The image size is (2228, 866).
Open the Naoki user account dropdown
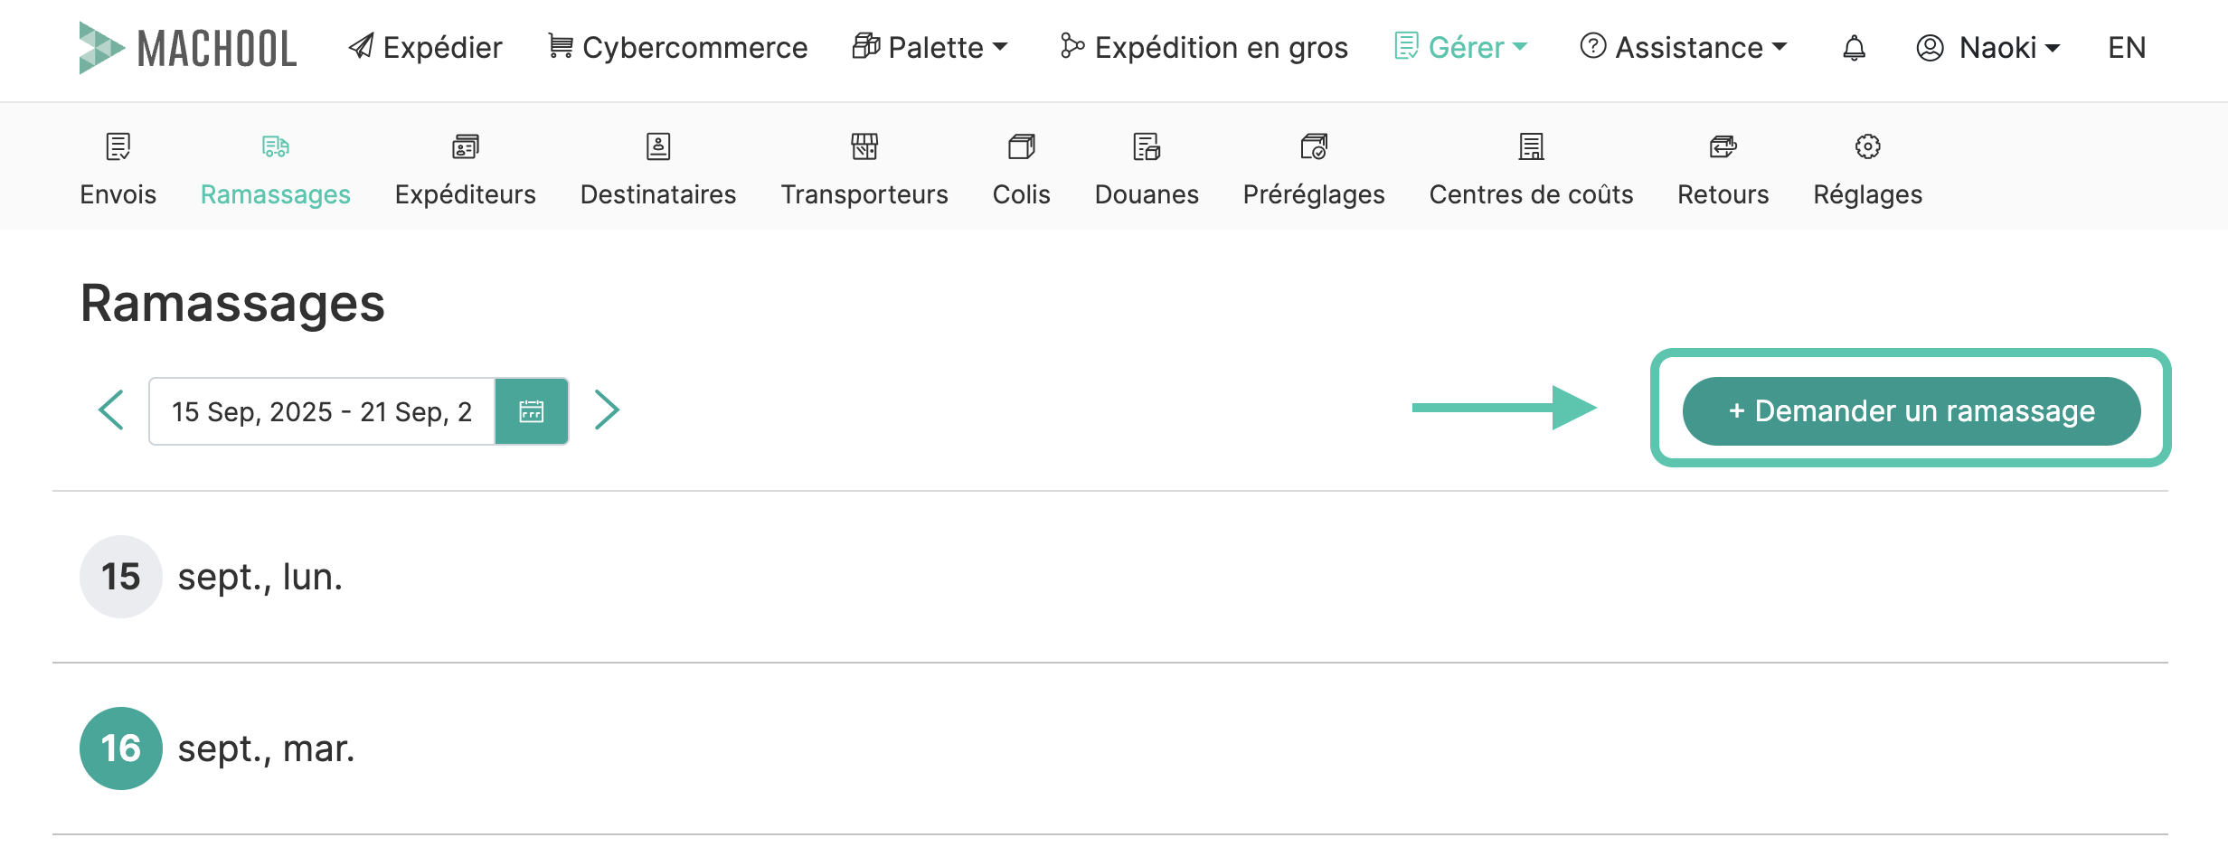coord(1988,48)
